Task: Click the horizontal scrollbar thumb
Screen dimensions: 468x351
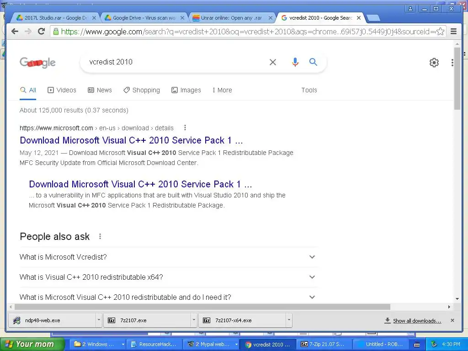Action: click(x=202, y=307)
